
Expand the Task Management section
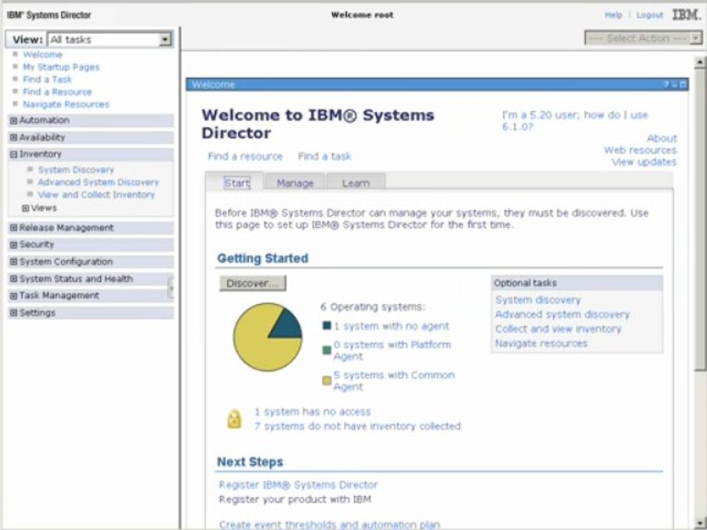click(x=13, y=296)
